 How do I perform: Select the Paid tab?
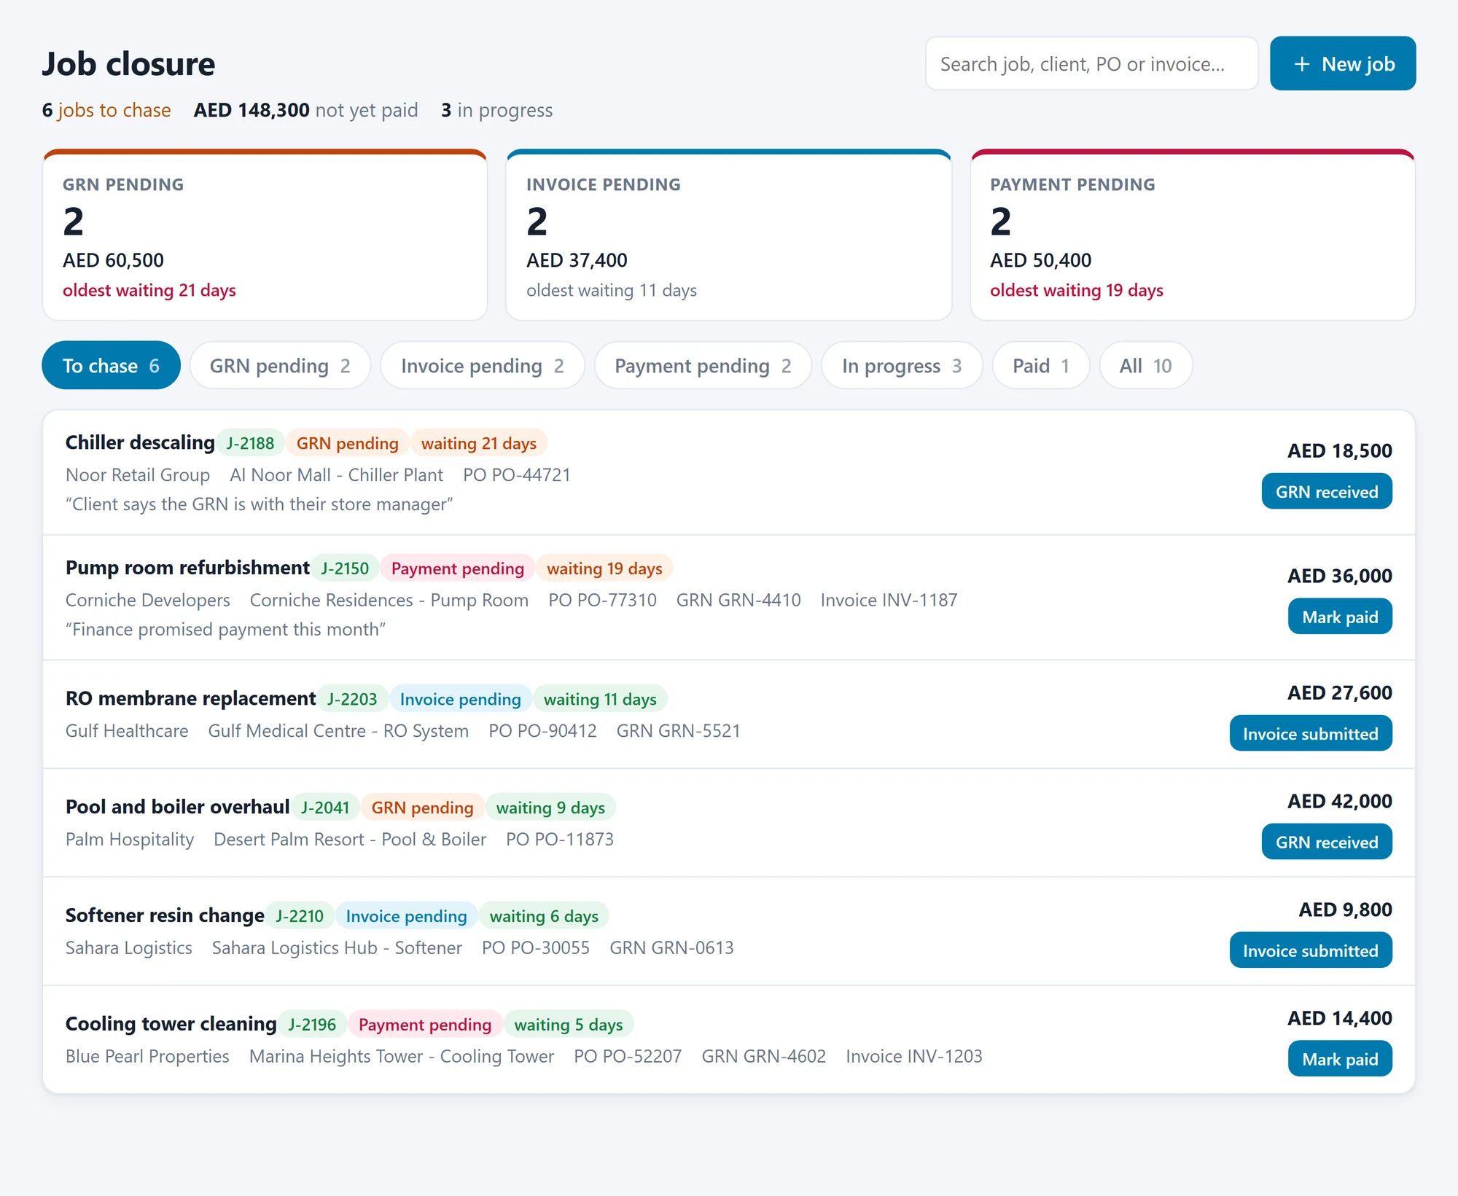click(1040, 365)
